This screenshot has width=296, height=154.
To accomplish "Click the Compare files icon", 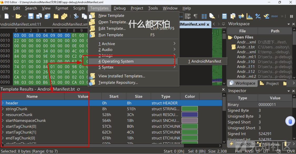I will click(x=241, y=16).
